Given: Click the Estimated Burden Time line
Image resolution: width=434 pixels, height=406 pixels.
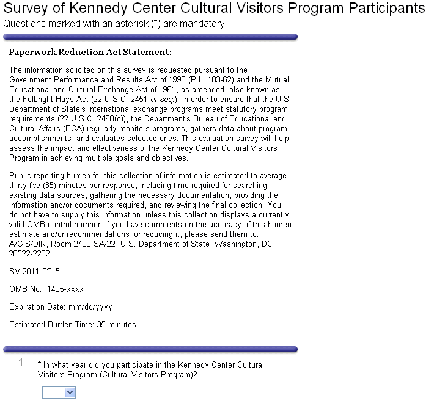Looking at the screenshot, I should 73,324.
